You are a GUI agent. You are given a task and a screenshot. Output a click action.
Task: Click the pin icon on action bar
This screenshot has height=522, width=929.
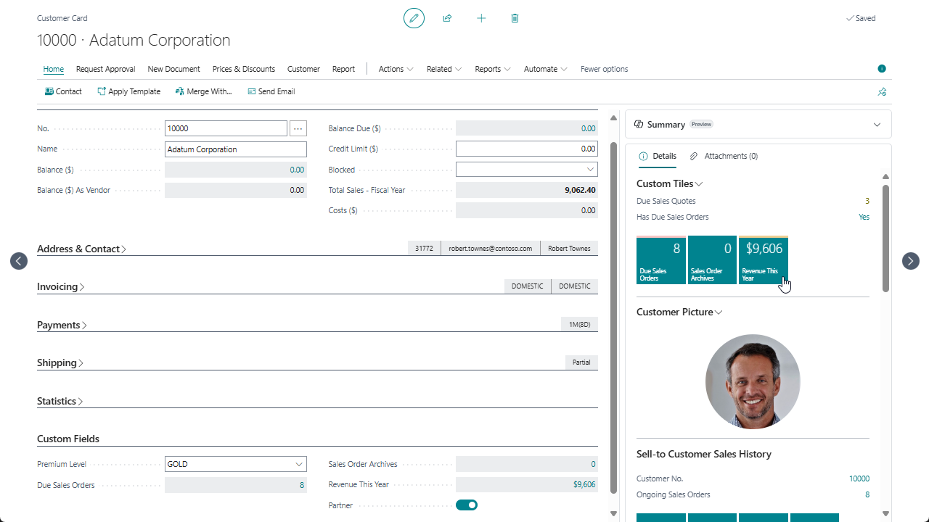tap(882, 92)
